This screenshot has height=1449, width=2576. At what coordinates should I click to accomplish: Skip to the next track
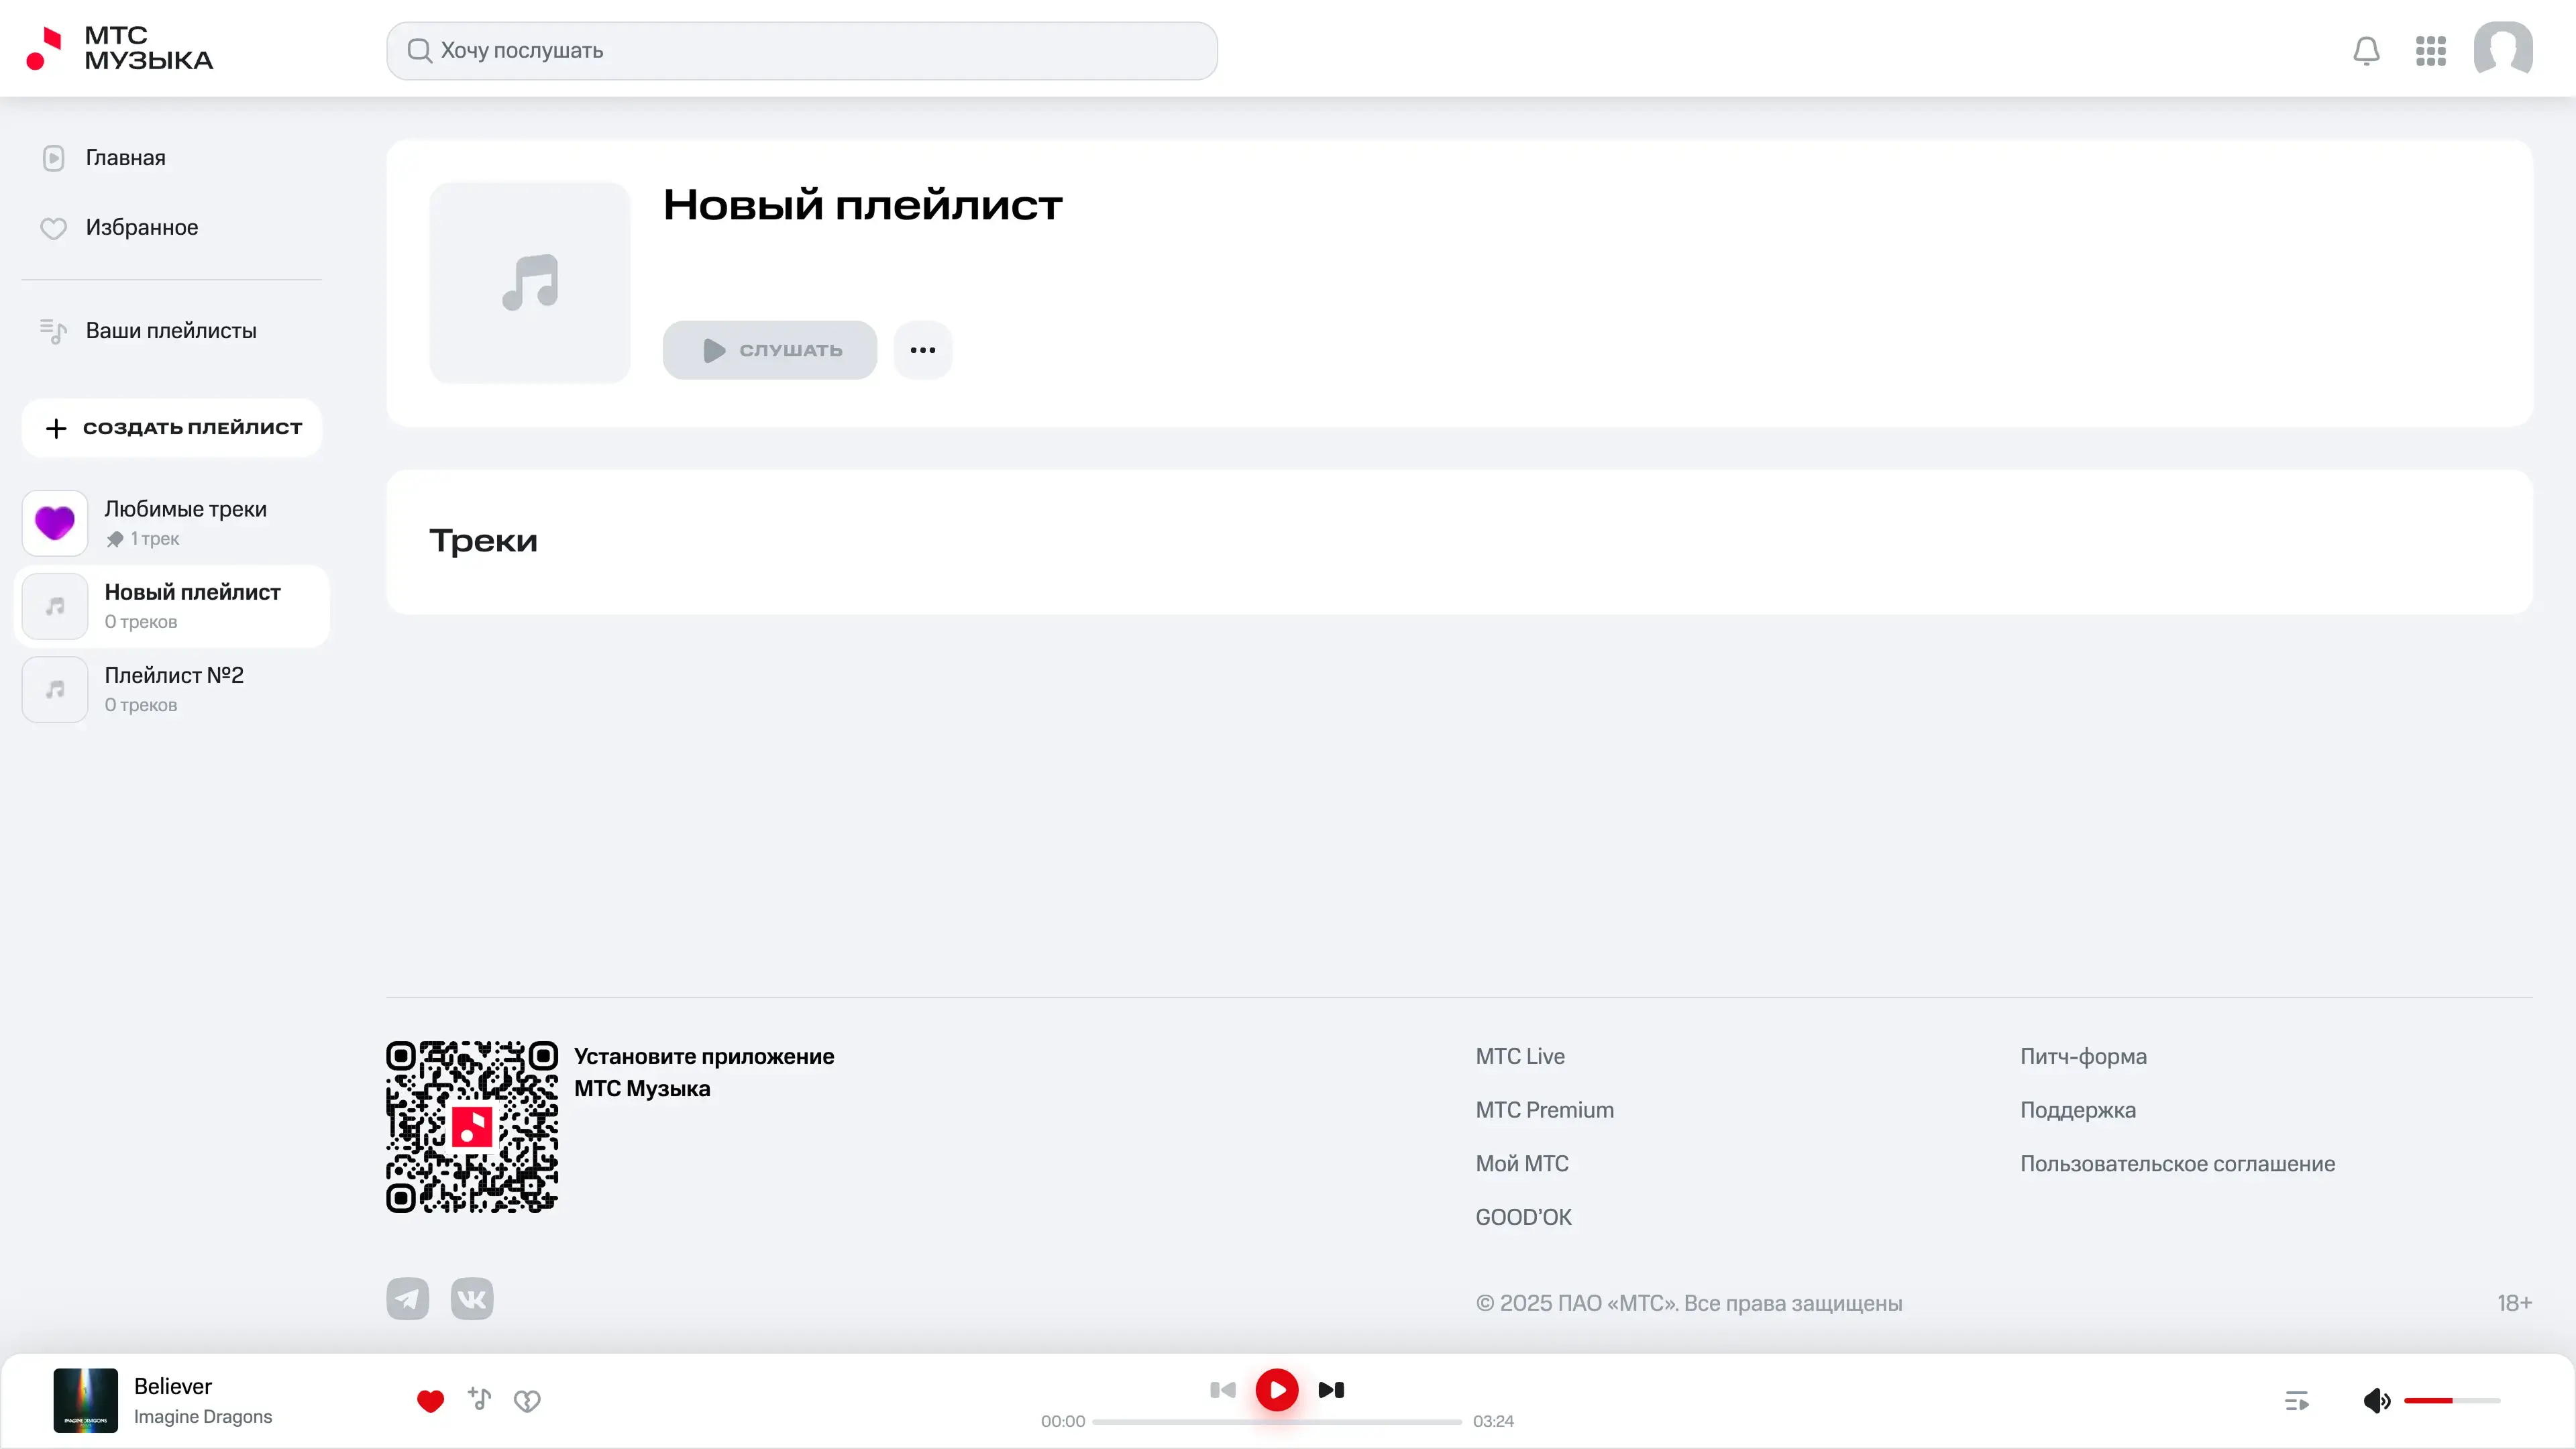(x=1331, y=1389)
